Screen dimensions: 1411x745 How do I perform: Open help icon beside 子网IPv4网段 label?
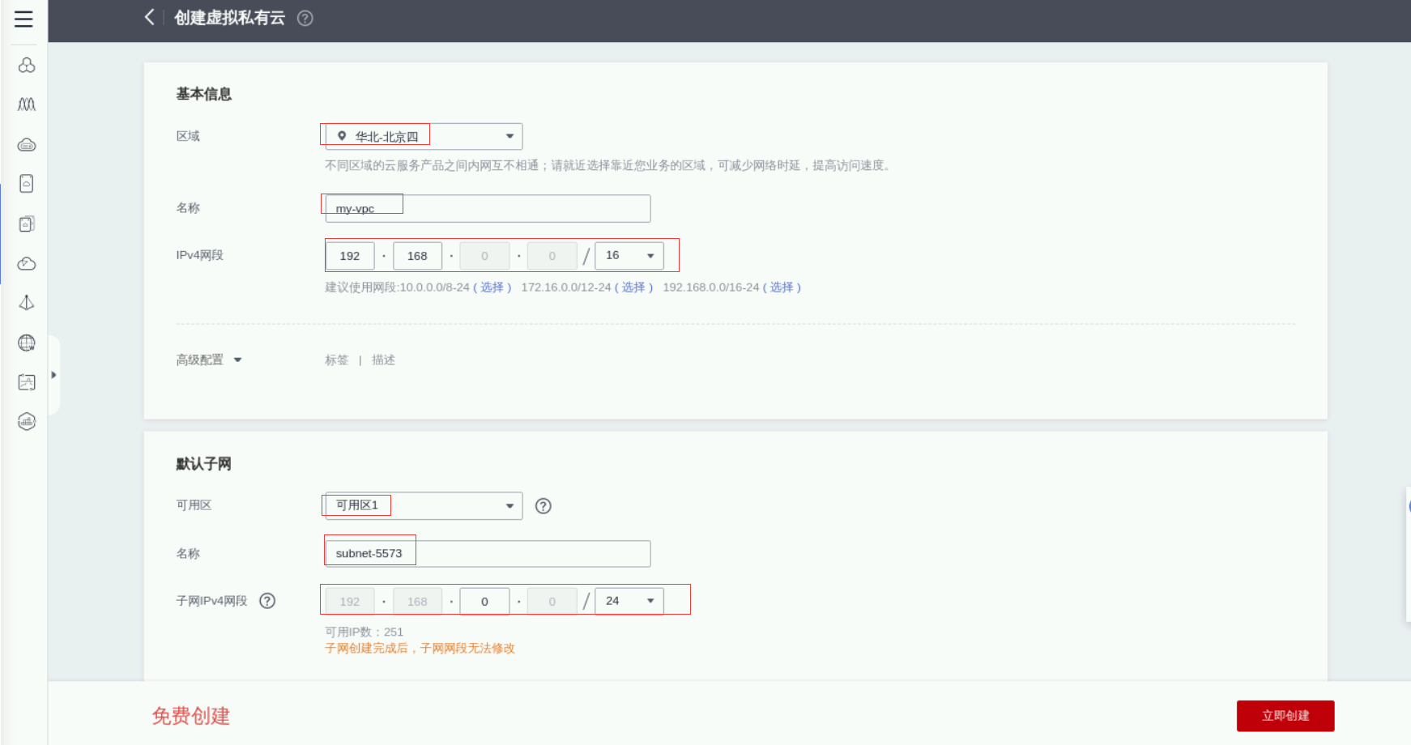tap(267, 601)
